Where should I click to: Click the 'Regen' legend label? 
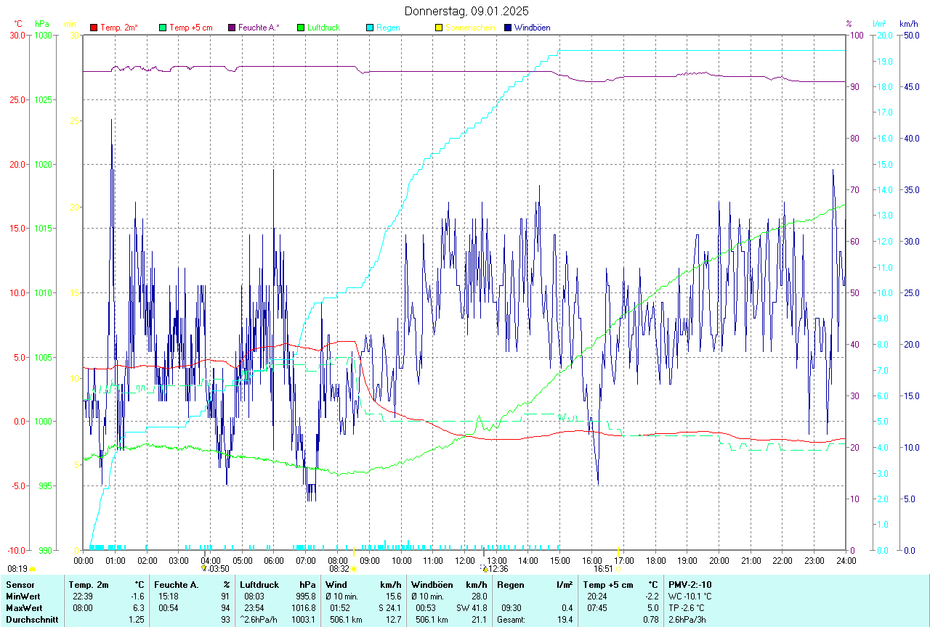tap(388, 28)
